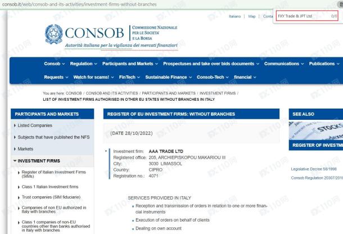The image size is (343, 234).
Task: Click AAA TRADE LTD firm name
Action: click(166, 151)
